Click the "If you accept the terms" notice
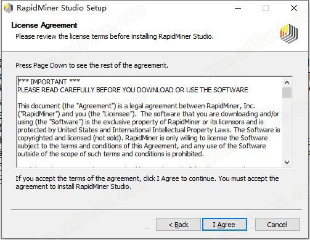The height and width of the screenshot is (240, 310). coord(147,182)
